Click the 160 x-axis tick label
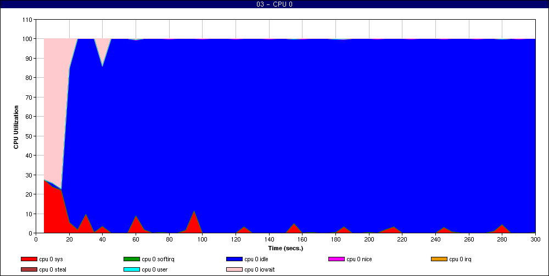The height and width of the screenshot is (276, 549). 302,239
